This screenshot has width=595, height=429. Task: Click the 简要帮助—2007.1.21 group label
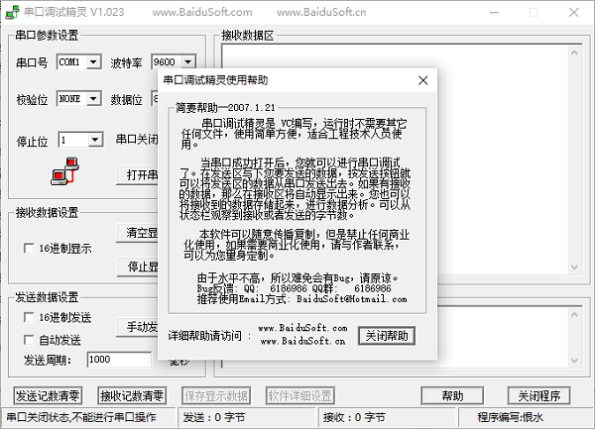pos(225,108)
